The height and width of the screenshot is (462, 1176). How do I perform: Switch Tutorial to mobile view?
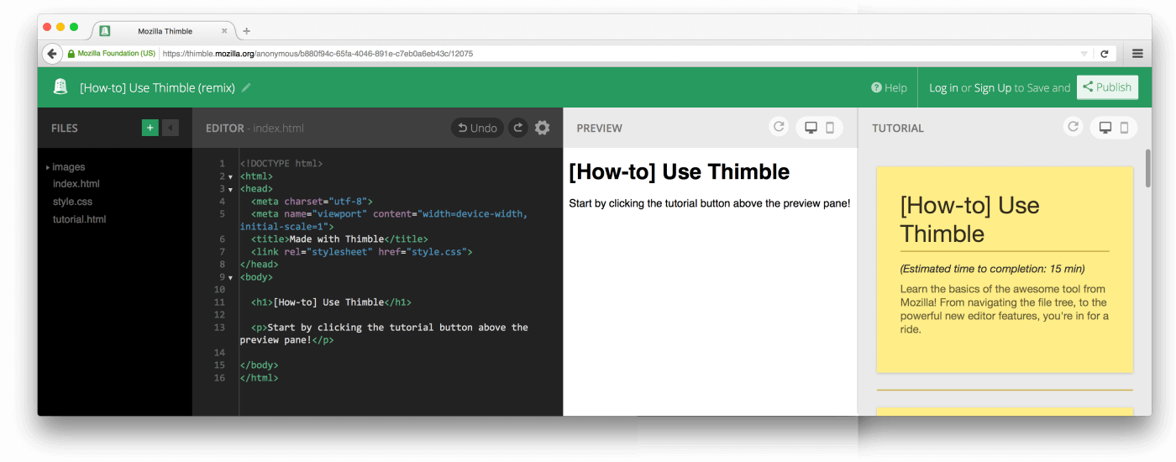coord(1125,128)
